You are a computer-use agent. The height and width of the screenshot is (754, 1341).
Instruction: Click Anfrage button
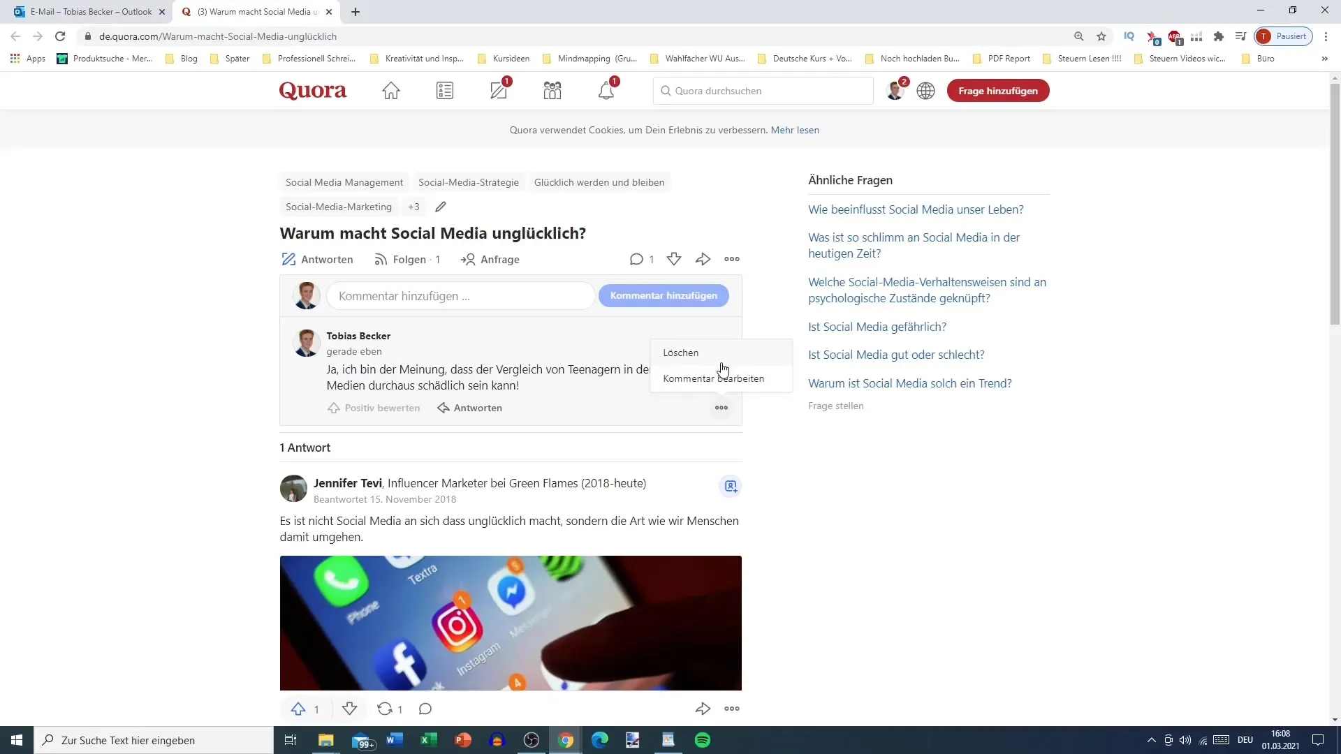point(490,259)
